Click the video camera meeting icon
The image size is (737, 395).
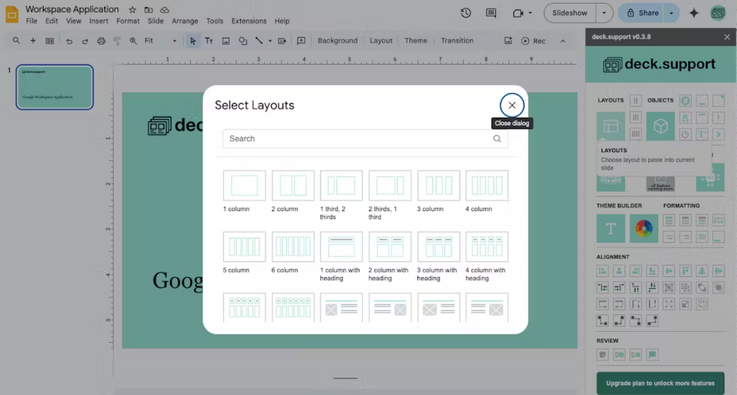518,13
